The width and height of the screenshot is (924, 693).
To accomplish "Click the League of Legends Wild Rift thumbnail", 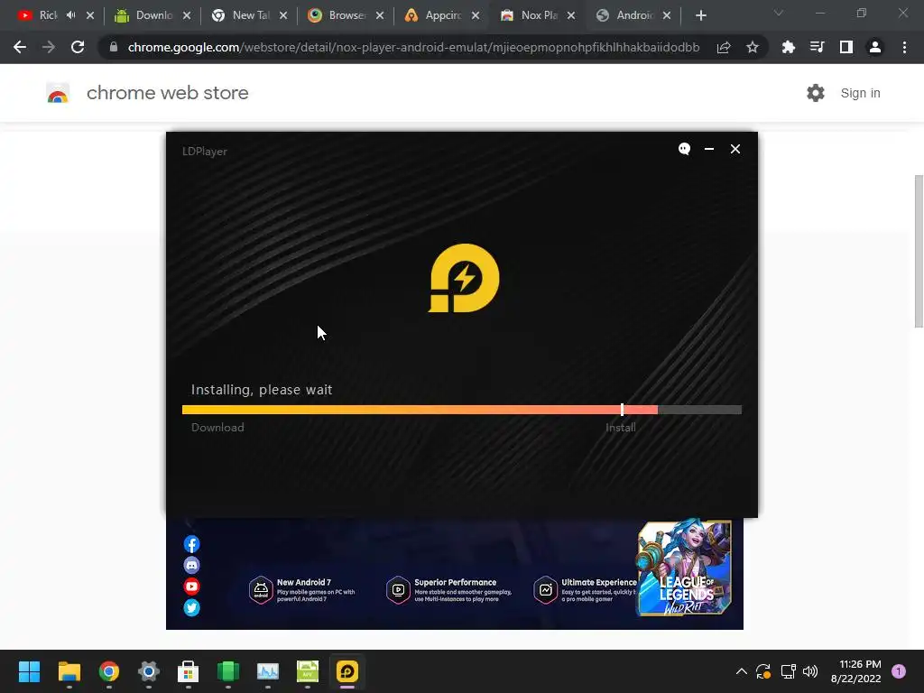I will pos(684,568).
